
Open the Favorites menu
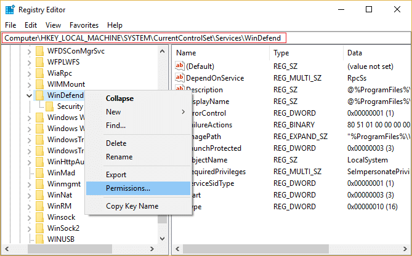[x=84, y=25]
